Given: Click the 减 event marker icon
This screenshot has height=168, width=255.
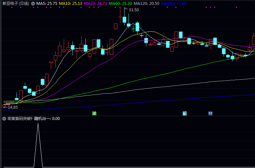Looking at the screenshot, I should (x=94, y=113).
